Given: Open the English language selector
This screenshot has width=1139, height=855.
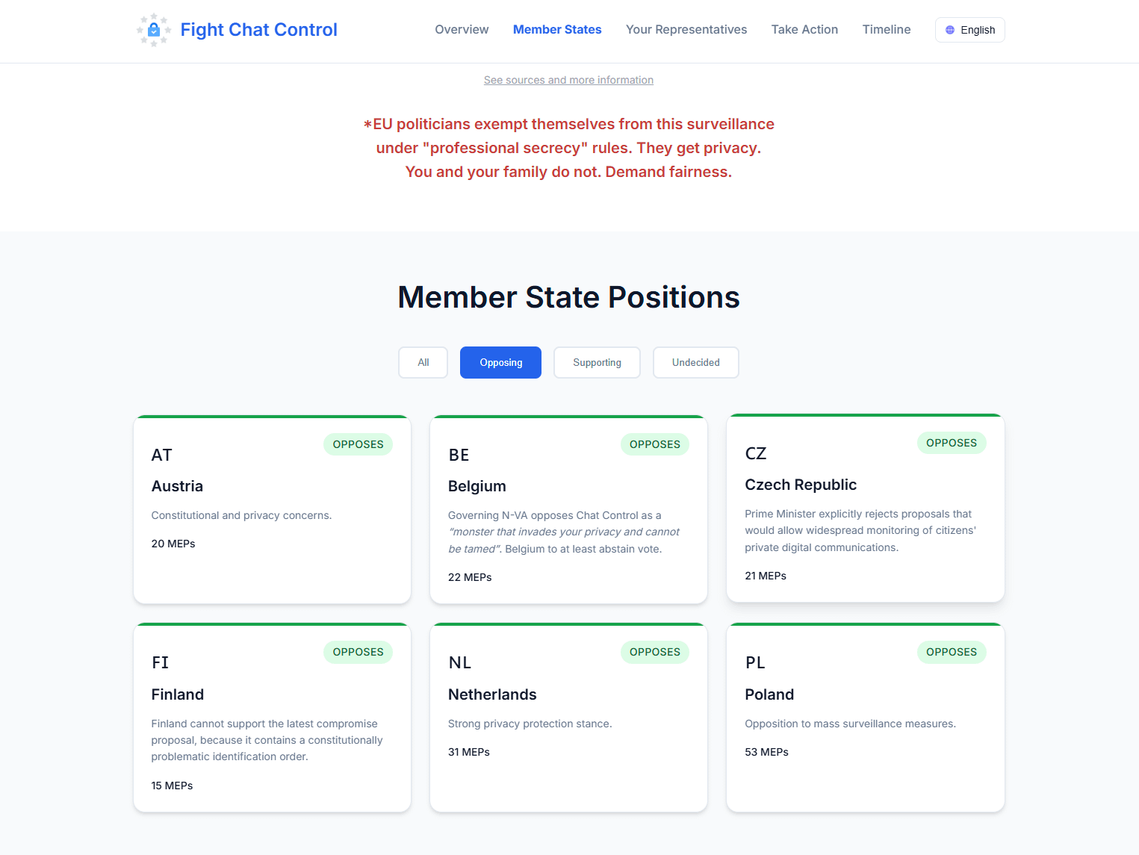Looking at the screenshot, I should [x=969, y=30].
